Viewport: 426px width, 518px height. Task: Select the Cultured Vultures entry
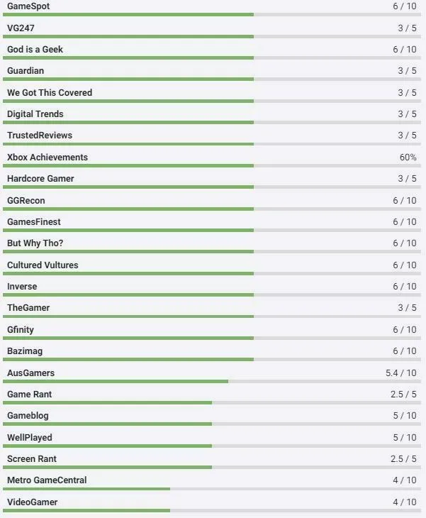pyautogui.click(x=43, y=265)
